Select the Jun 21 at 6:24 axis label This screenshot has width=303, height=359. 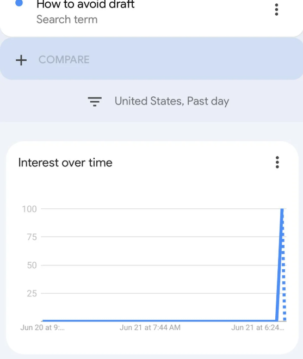258,327
